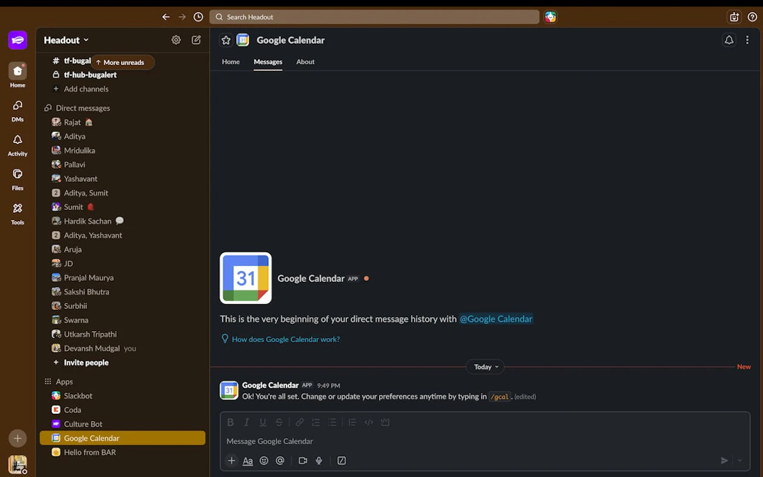Compose a new message

pos(196,40)
